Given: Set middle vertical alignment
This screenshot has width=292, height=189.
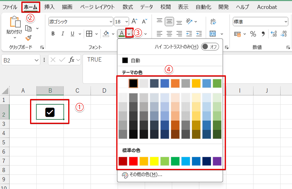Looking at the screenshot, I should (169, 22).
